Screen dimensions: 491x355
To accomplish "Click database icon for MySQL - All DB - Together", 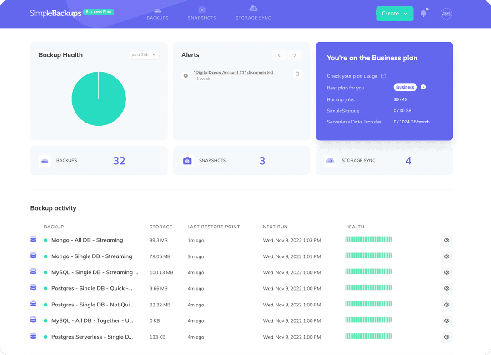I will click(33, 320).
